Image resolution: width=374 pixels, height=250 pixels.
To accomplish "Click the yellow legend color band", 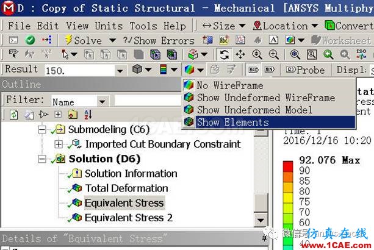I will pos(288,198).
